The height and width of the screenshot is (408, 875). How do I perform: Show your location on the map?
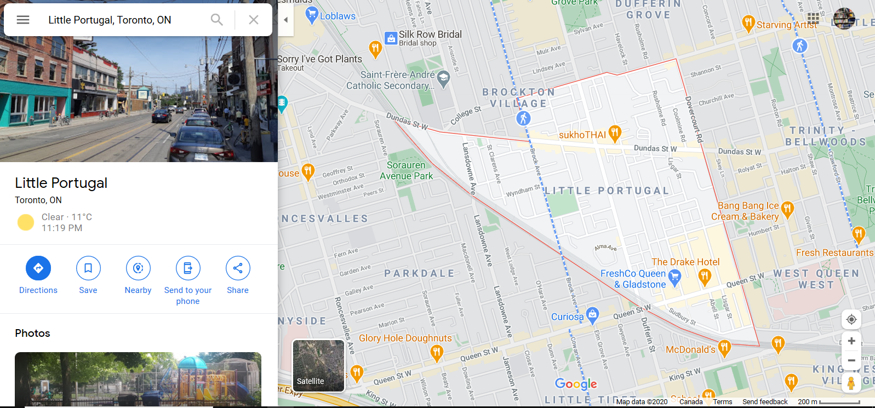click(x=851, y=319)
